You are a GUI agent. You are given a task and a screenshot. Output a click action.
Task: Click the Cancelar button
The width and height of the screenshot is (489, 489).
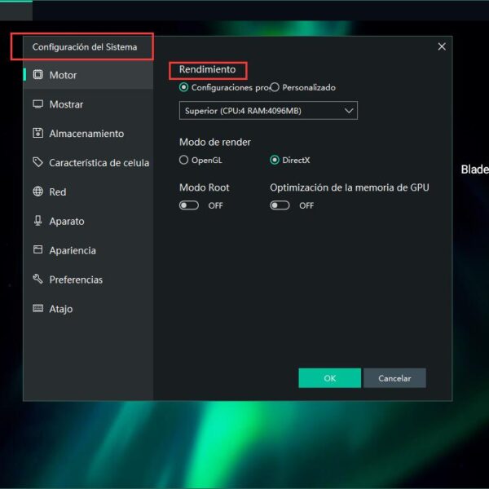394,378
